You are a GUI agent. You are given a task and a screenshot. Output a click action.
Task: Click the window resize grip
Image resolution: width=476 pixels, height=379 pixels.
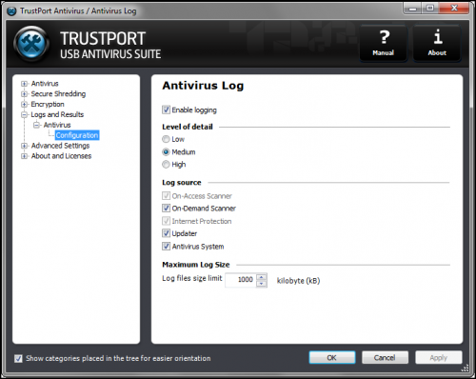pyautogui.click(x=465, y=368)
